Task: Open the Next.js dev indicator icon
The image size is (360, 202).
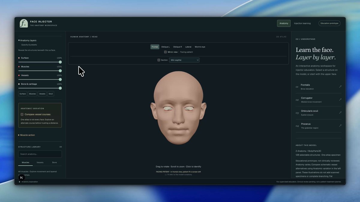Action: click(x=21, y=177)
